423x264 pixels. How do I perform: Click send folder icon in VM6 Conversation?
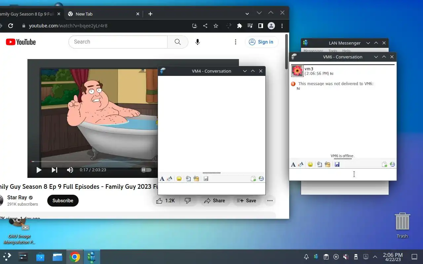(x=327, y=164)
